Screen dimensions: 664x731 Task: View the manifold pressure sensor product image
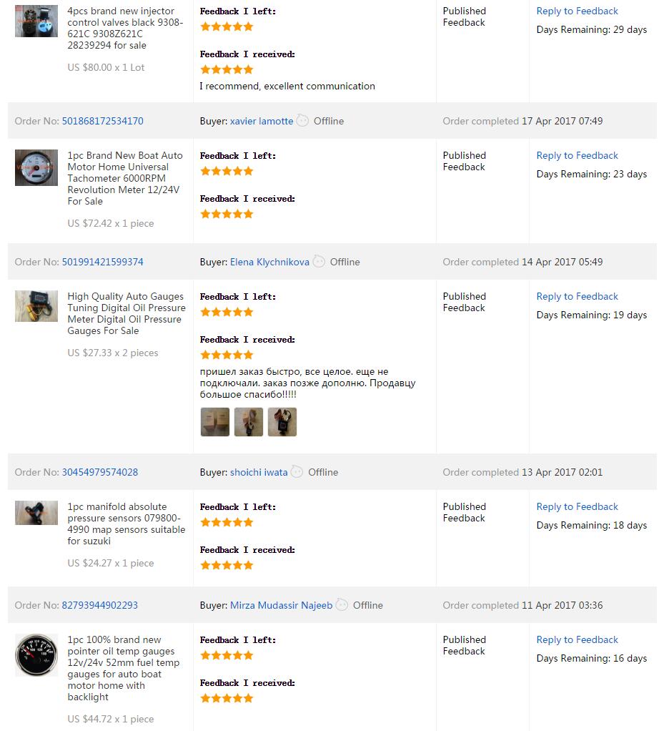(36, 513)
